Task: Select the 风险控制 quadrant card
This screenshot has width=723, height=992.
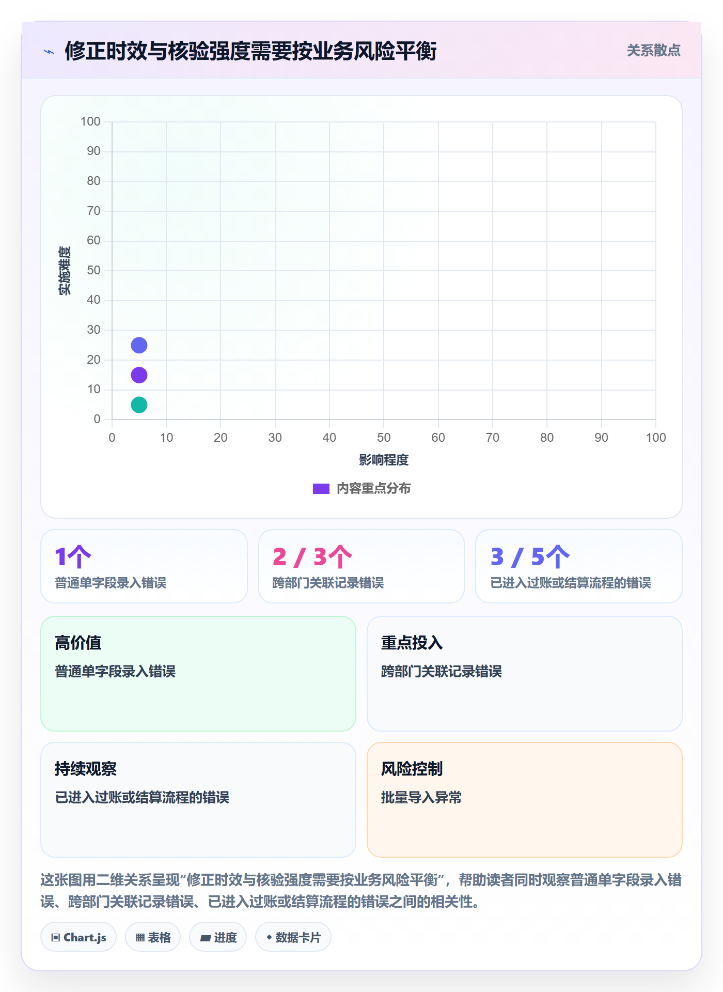Action: [525, 800]
